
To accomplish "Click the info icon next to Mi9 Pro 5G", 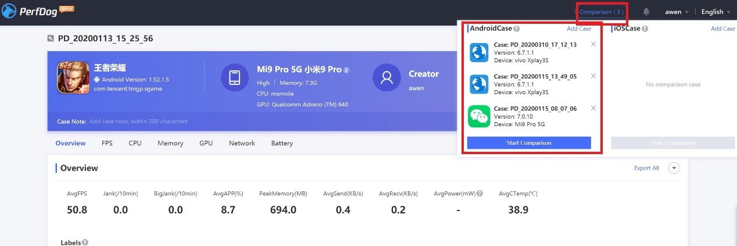I will [x=346, y=70].
